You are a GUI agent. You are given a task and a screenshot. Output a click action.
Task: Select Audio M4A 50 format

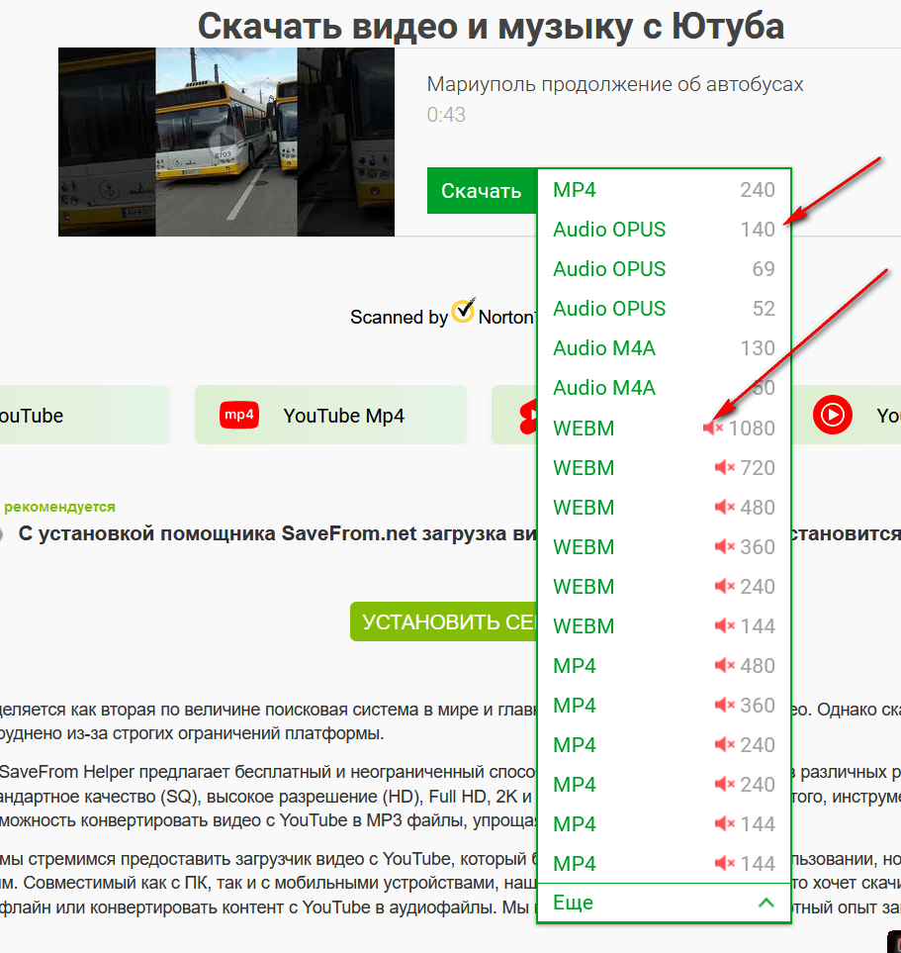[x=664, y=388]
